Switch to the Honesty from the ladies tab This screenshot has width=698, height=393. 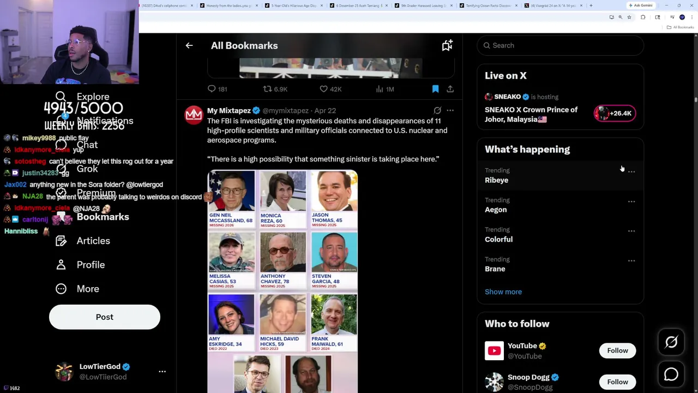[x=229, y=5]
